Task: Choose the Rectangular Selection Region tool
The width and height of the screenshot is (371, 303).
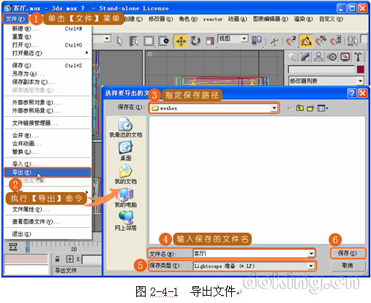Action: [x=149, y=41]
